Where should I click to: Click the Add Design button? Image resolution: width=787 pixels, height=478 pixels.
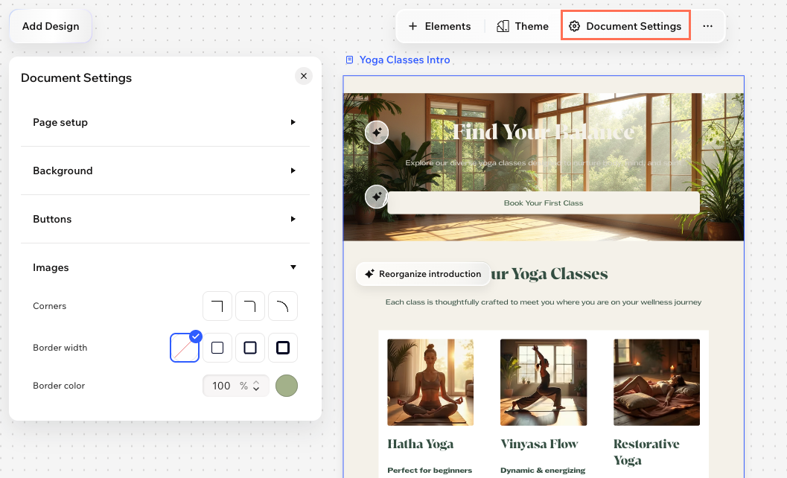point(51,26)
